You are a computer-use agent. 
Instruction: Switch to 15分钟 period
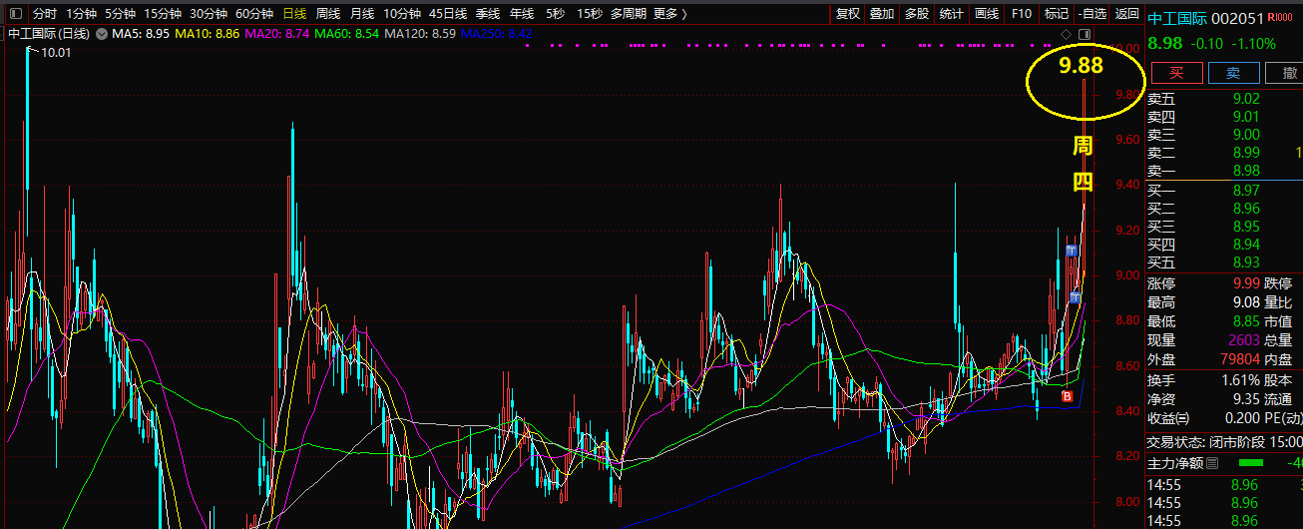163,14
